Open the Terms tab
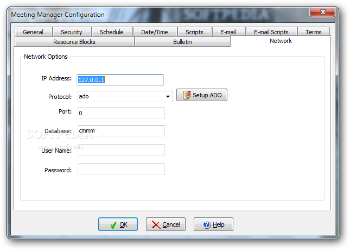This screenshot has width=350, height=250. click(x=314, y=32)
